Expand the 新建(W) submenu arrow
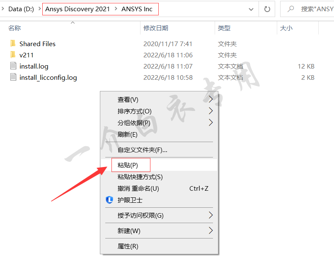 pyautogui.click(x=211, y=231)
